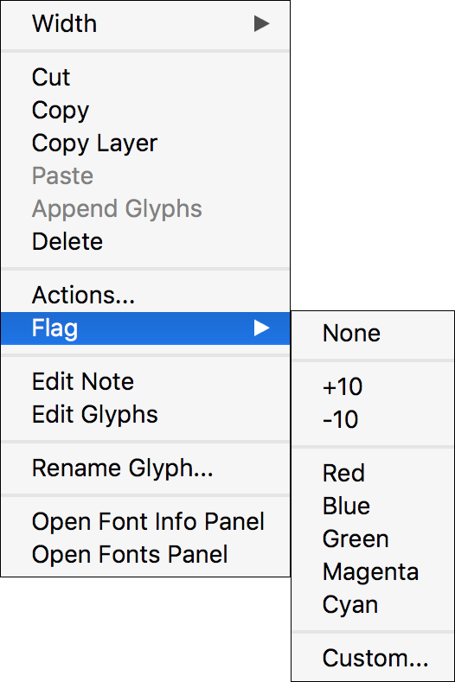
Task: Flag the glyph Red
Action: (x=373, y=473)
